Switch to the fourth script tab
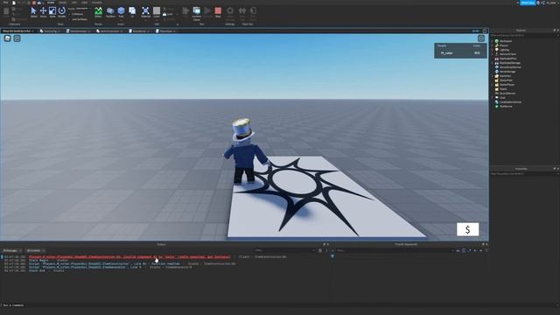 (x=109, y=31)
